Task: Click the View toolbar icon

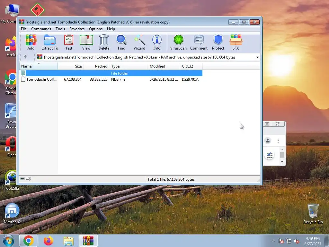Action: [x=86, y=42]
